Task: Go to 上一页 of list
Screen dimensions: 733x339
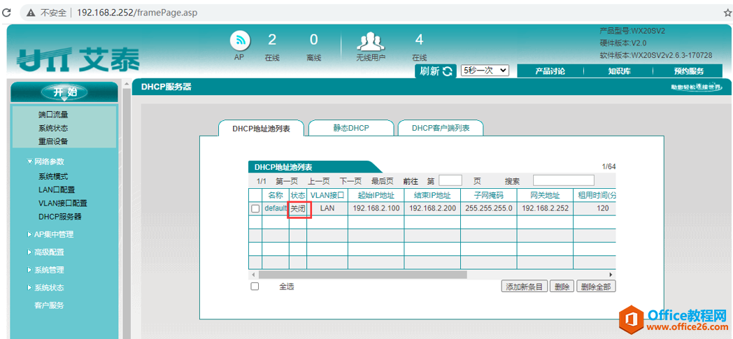Action: [318, 181]
